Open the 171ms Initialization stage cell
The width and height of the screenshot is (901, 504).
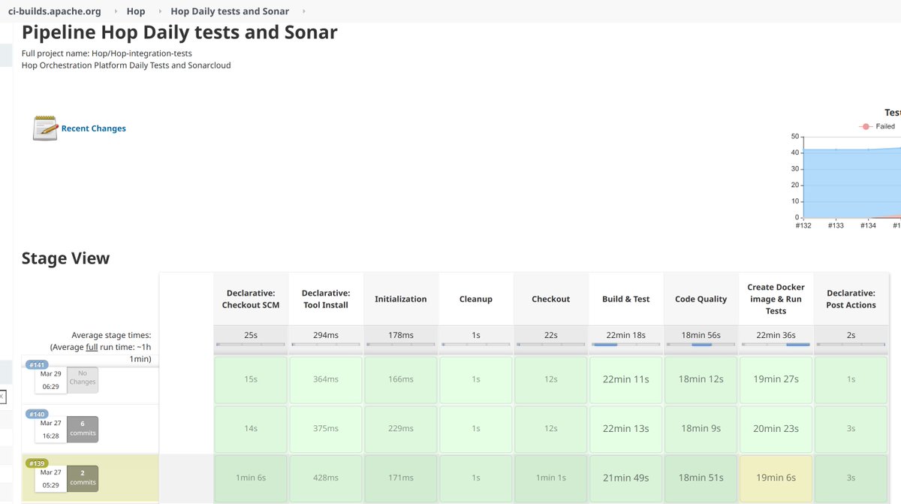[401, 478]
